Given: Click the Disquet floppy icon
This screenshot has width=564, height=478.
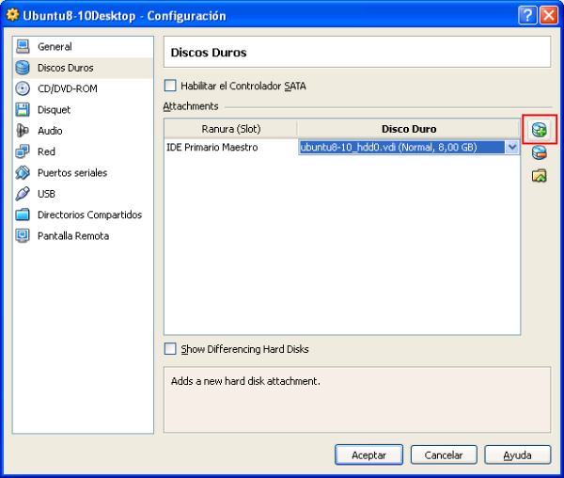Looking at the screenshot, I should (x=23, y=110).
